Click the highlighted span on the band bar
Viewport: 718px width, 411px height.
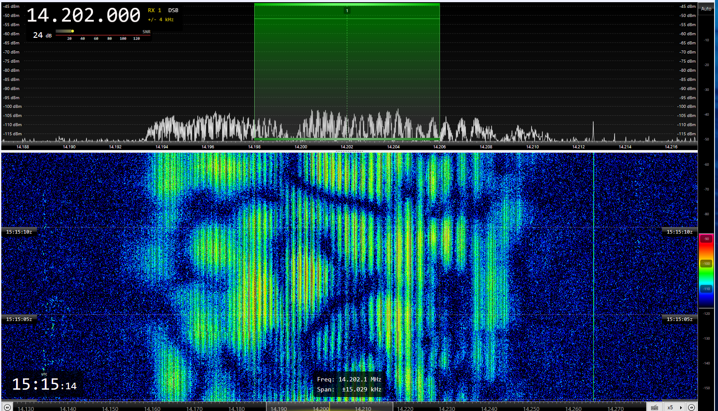click(x=329, y=408)
